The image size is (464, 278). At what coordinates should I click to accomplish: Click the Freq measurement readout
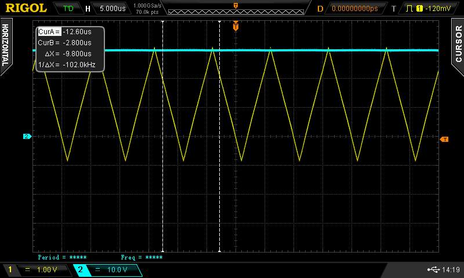(x=142, y=257)
